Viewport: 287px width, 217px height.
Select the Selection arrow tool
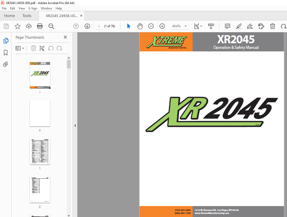click(129, 26)
